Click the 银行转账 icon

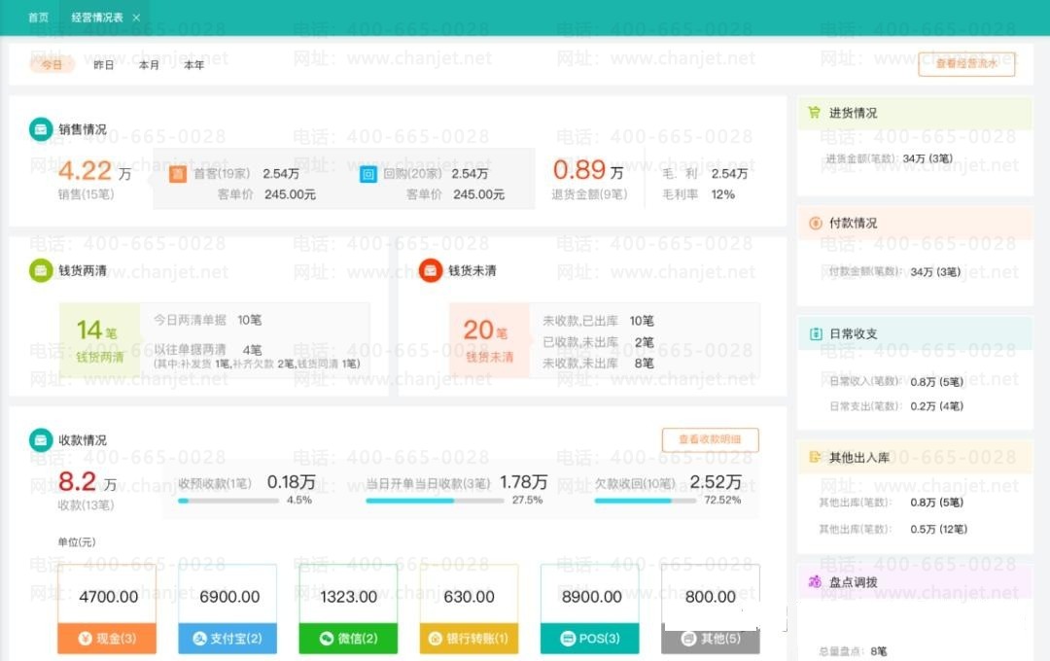(436, 639)
